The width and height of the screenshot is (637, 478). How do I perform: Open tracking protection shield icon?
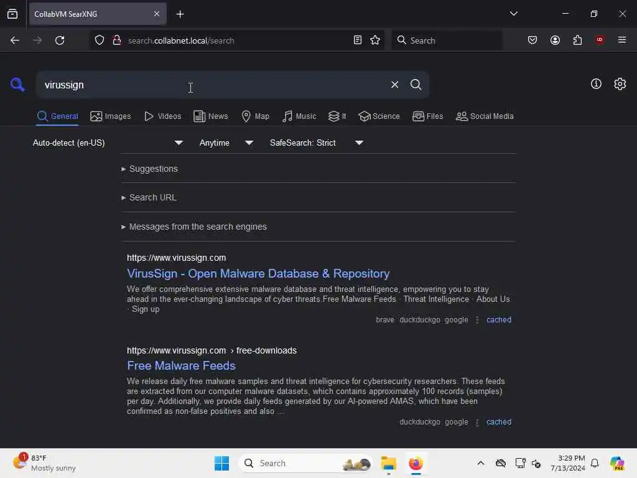point(100,40)
